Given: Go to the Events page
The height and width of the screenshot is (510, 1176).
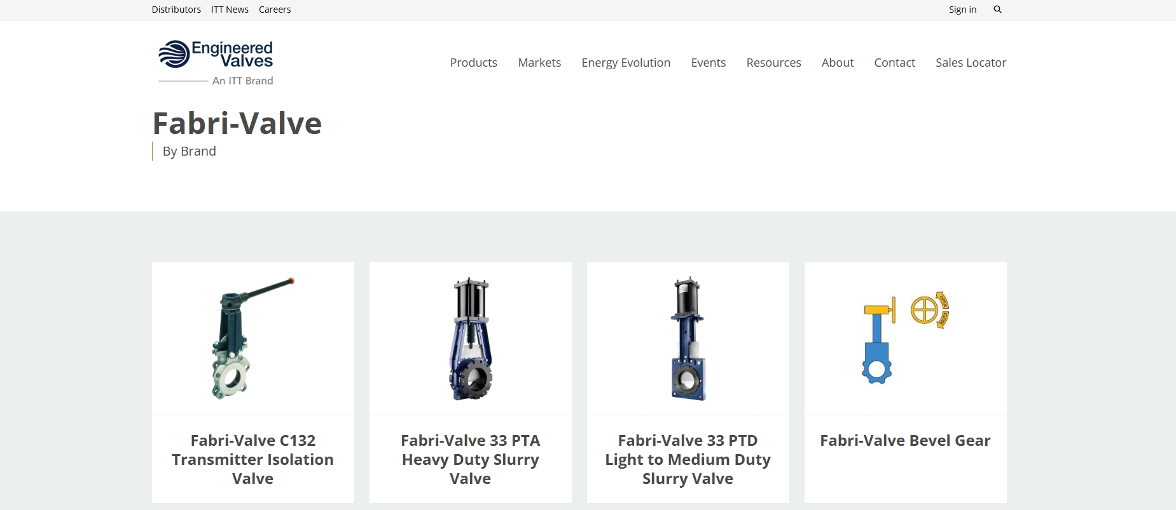Looking at the screenshot, I should pos(708,62).
